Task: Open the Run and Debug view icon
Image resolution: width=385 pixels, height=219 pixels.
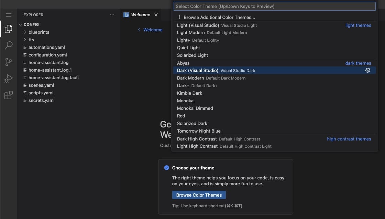Action: pyautogui.click(x=9, y=79)
